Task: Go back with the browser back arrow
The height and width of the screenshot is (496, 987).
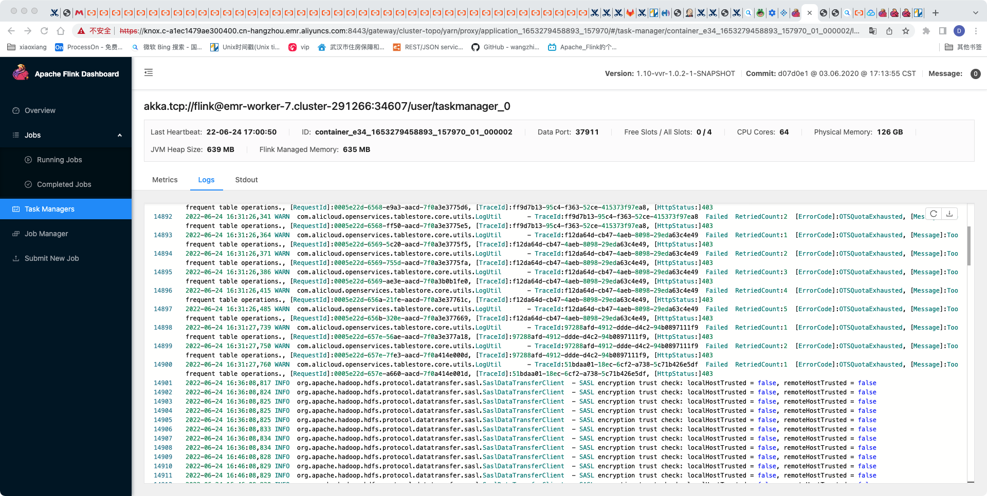Action: tap(11, 31)
